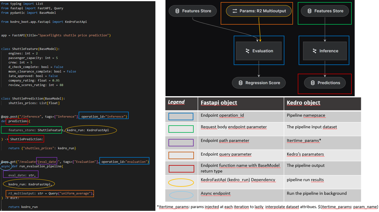This screenshot has width=379, height=212.
Task: Click the function icon inside the Evaluation node
Action: (x=247, y=51)
